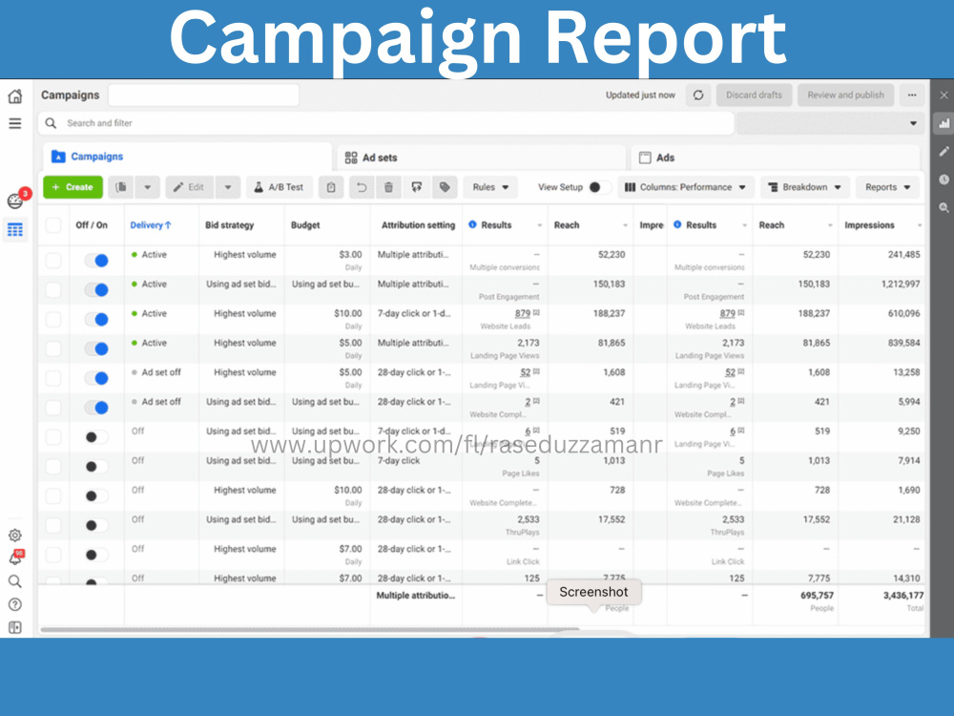The image size is (954, 716).
Task: Switch off the campaign with 2,173 results
Action: [96, 348]
